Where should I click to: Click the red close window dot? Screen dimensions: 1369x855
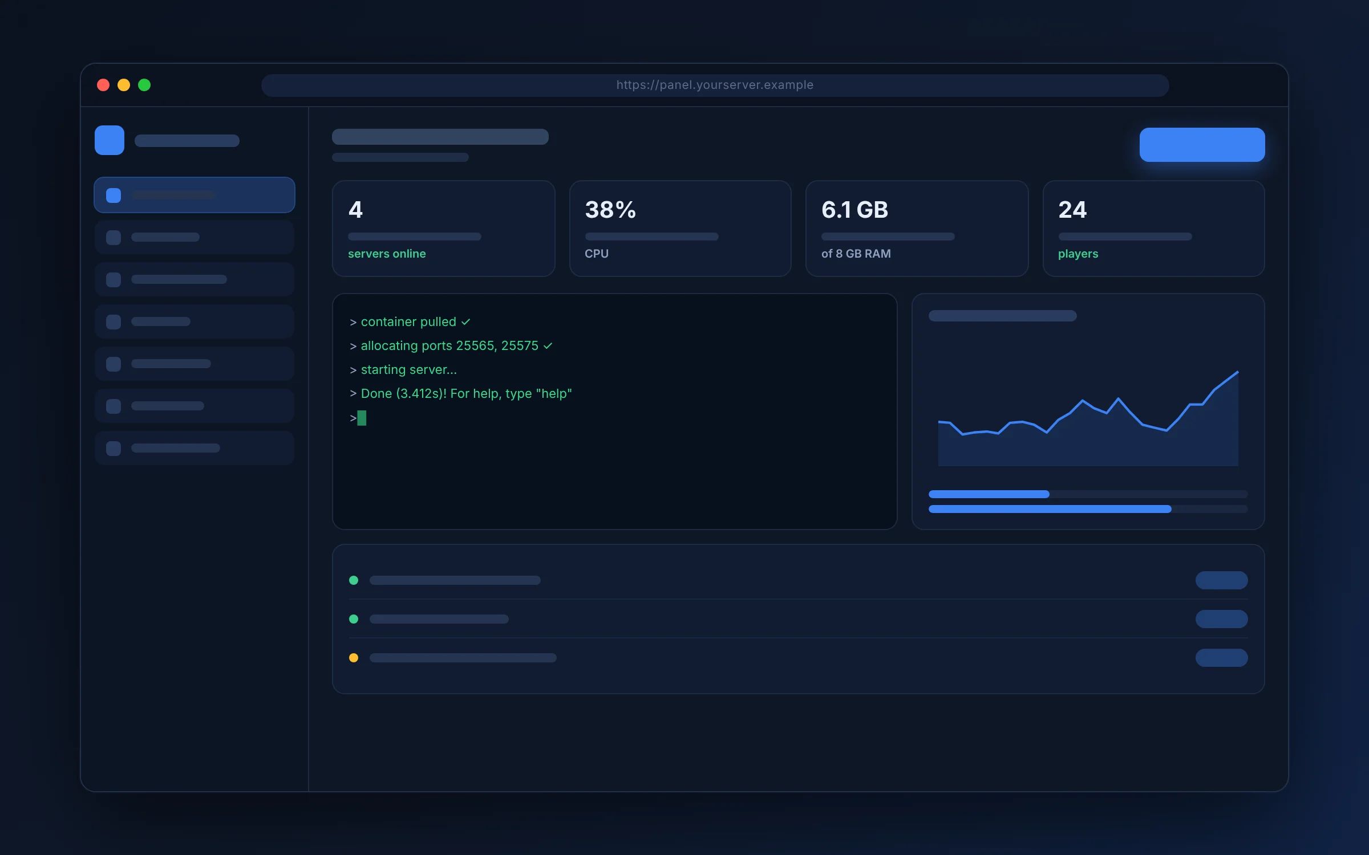(103, 85)
